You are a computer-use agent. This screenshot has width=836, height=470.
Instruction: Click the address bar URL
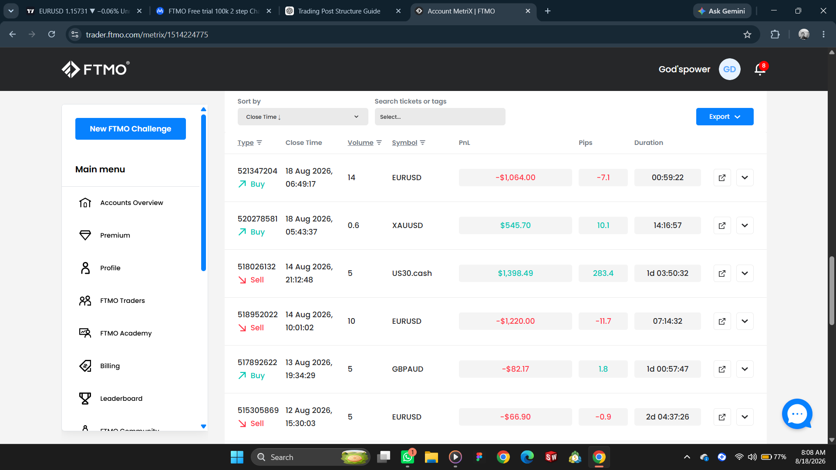[147, 34]
